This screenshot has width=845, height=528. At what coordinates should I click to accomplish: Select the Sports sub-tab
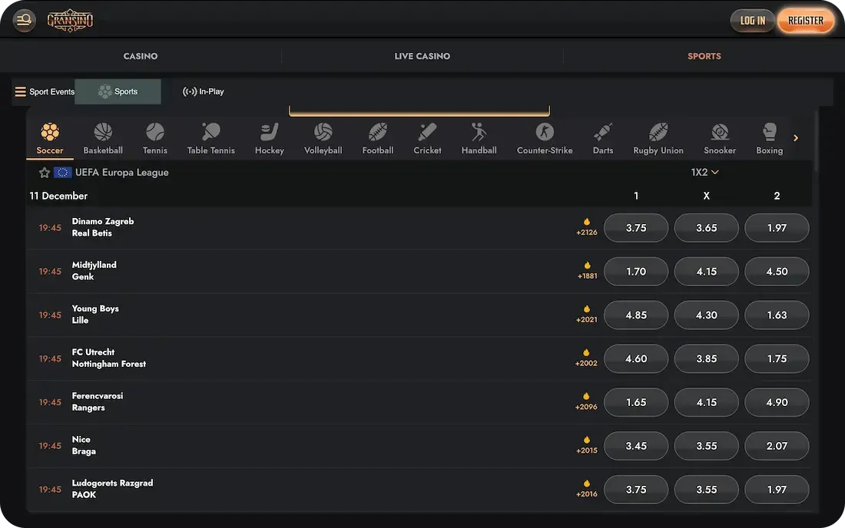118,91
